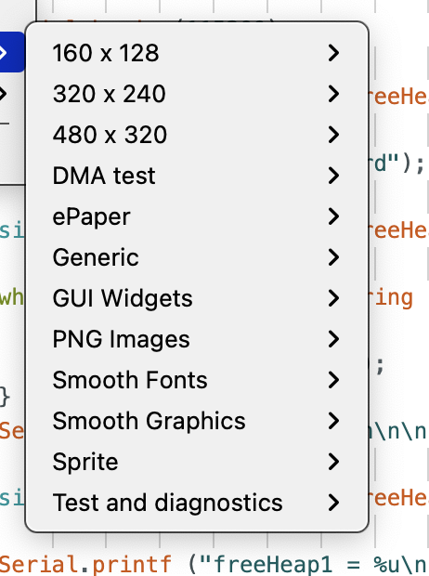This screenshot has width=429, height=576.
Task: Click the Serial.printf freeHeap1 code line
Action: tap(214, 564)
